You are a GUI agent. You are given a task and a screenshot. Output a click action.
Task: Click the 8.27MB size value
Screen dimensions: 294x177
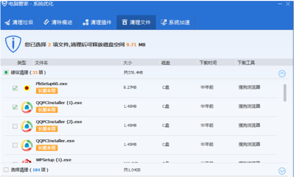coord(130,87)
